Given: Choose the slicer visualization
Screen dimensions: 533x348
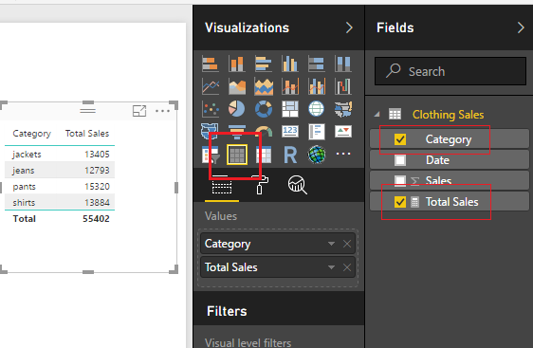Looking at the screenshot, I should coord(211,155).
